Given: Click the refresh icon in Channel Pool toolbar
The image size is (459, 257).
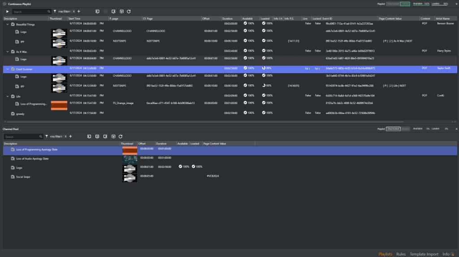Looking at the screenshot, I should point(121,136).
